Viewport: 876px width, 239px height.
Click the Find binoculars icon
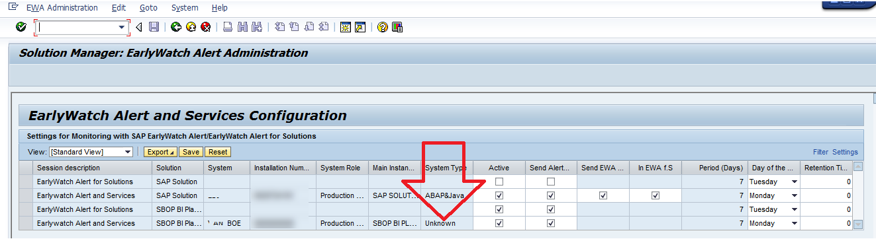[x=242, y=27]
